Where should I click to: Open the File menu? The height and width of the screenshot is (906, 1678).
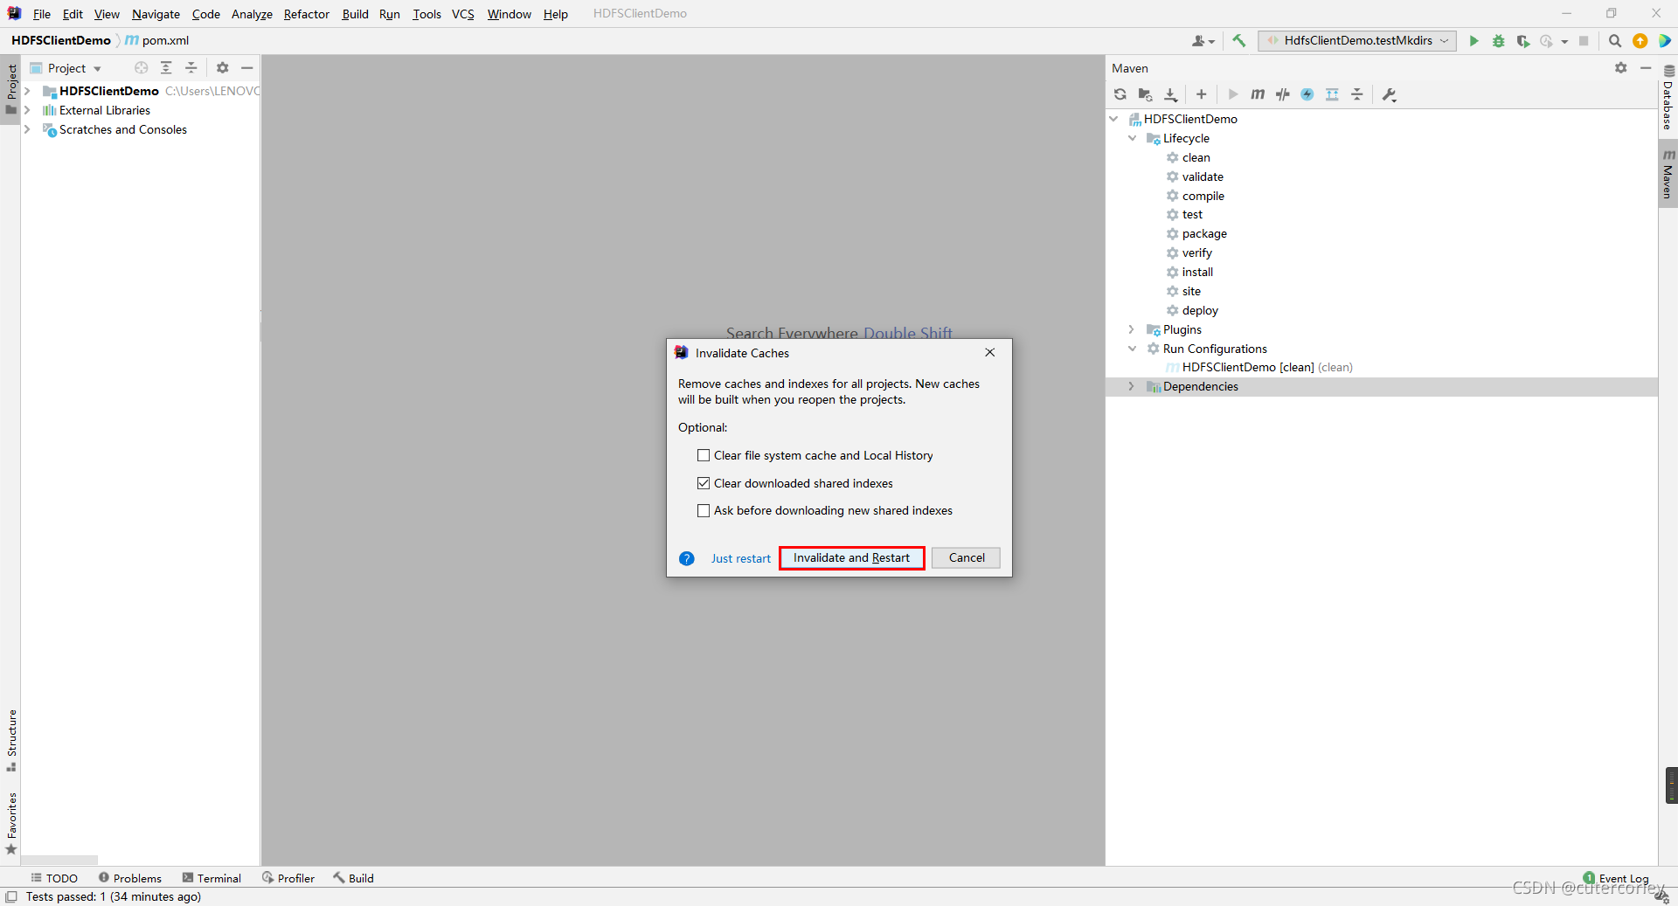(42, 14)
